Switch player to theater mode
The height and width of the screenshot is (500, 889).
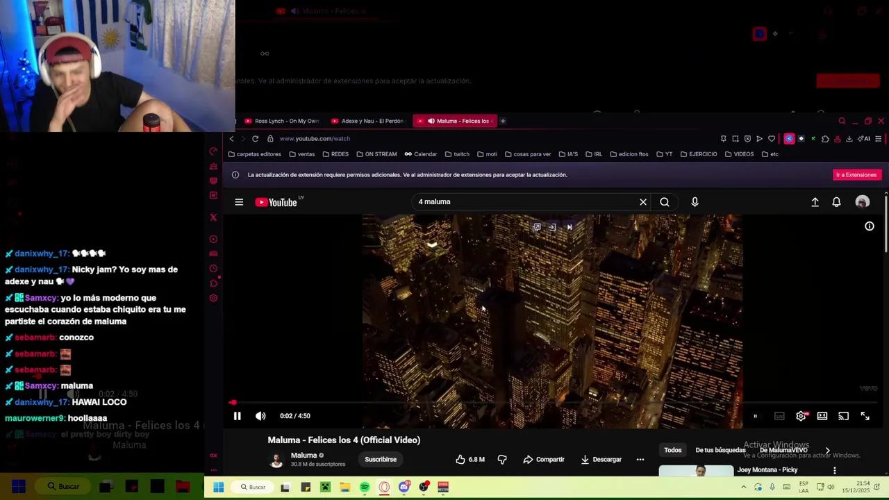coord(822,416)
